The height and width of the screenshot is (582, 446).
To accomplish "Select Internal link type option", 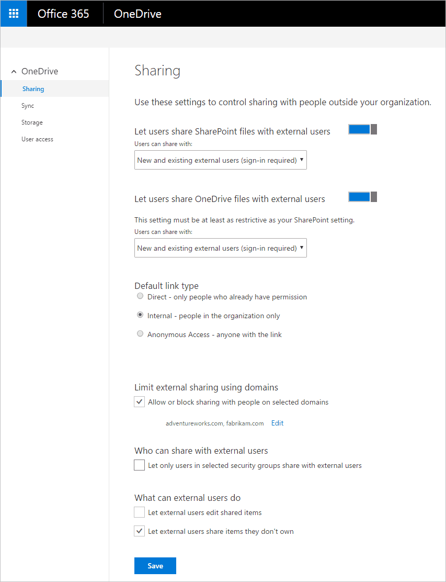I will point(140,315).
